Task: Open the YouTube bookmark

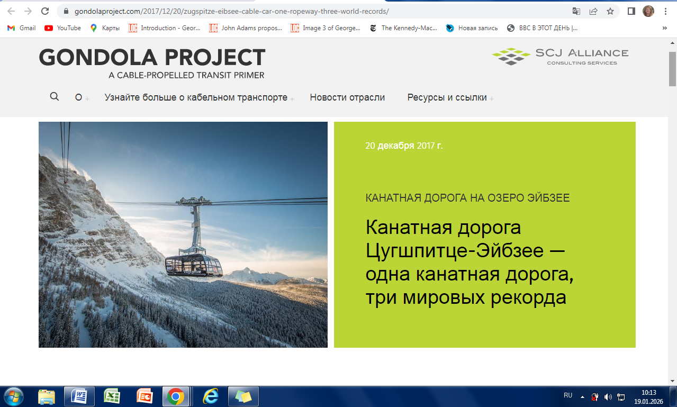Action: (x=63, y=28)
